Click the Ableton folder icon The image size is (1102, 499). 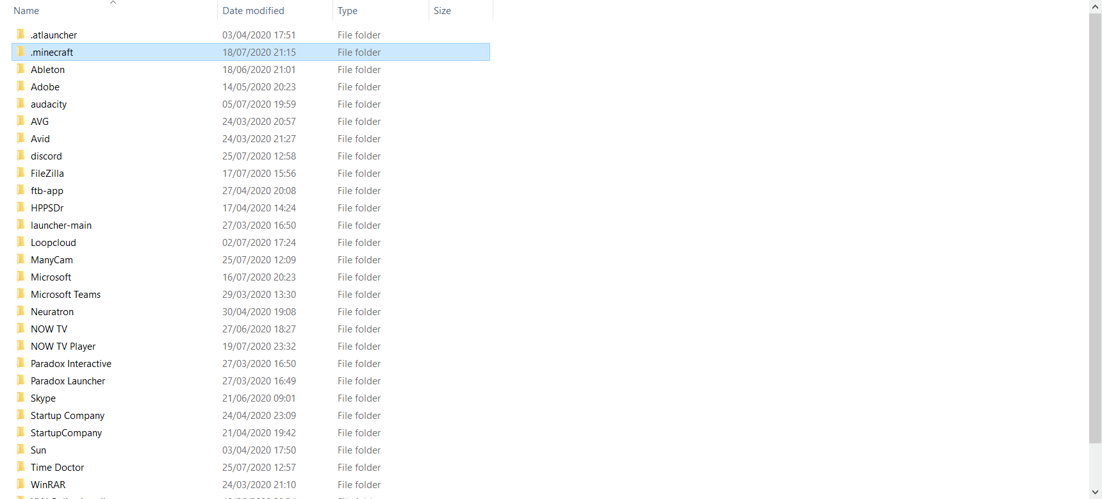click(x=21, y=69)
